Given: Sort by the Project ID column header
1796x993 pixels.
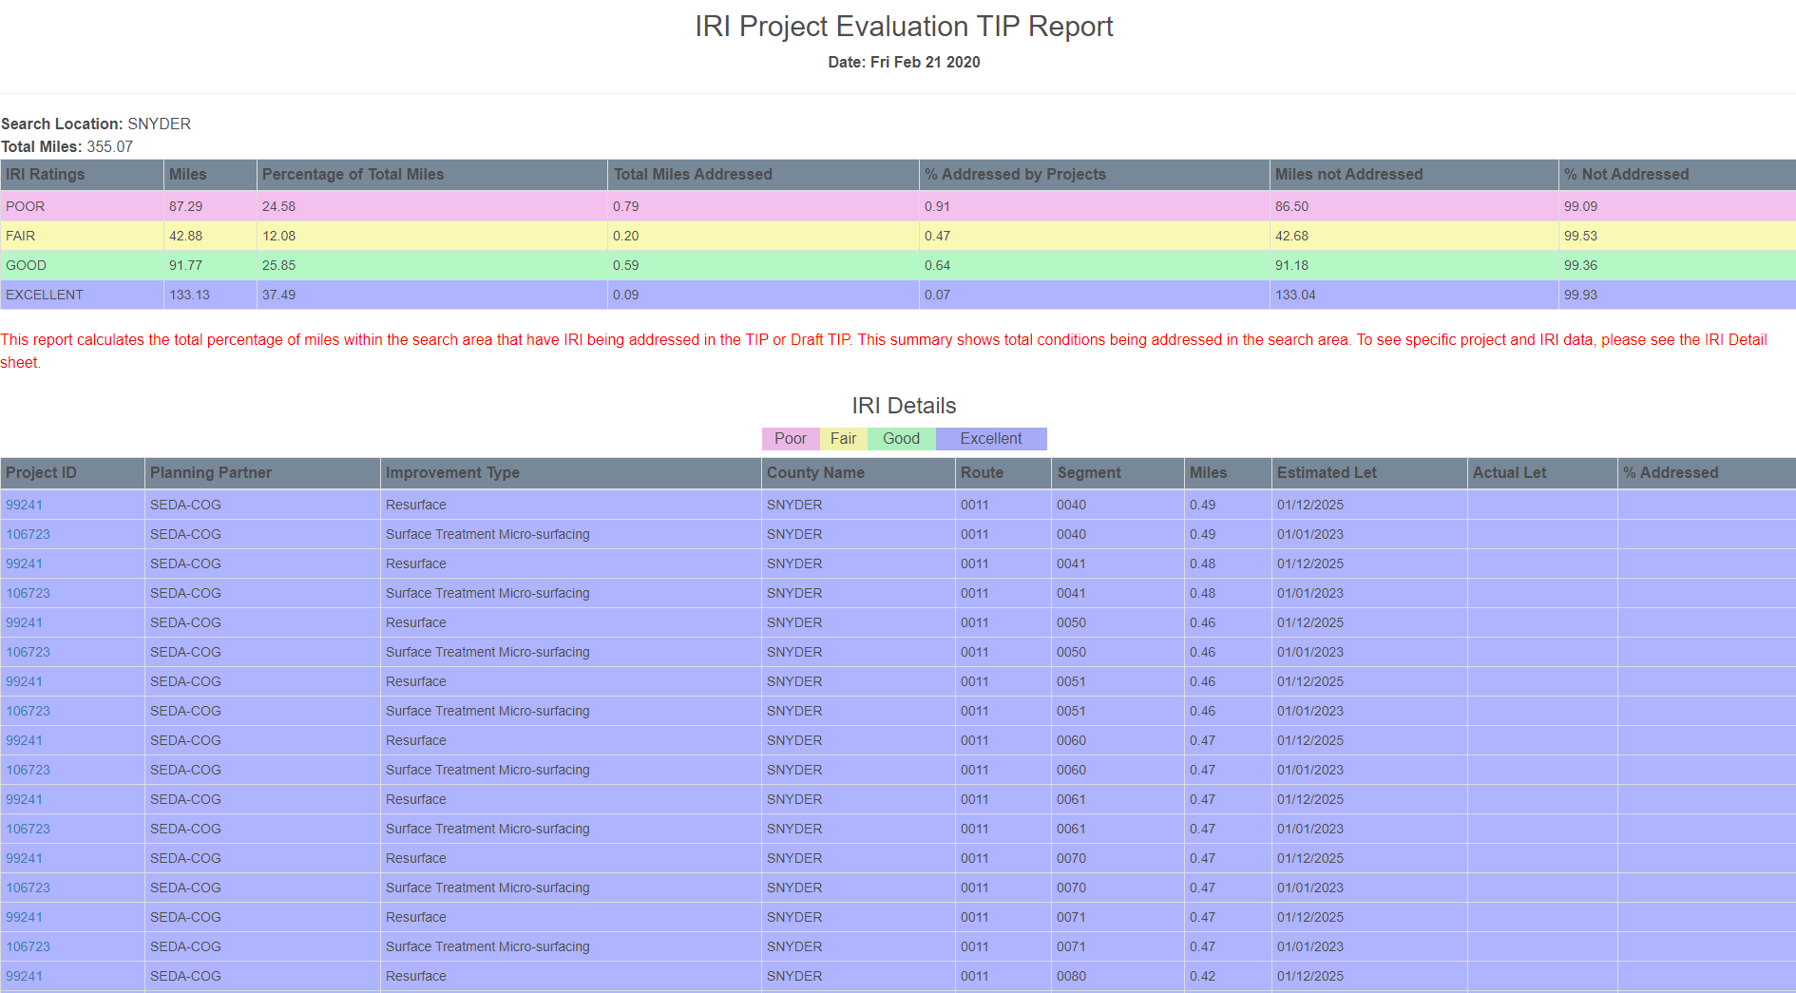Looking at the screenshot, I should (41, 472).
